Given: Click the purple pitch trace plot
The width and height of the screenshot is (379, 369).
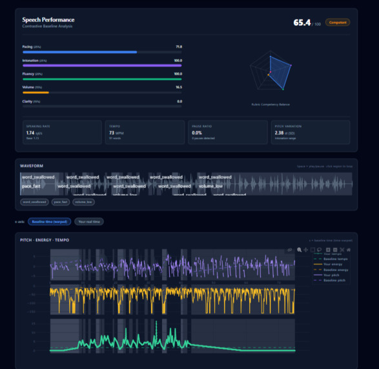Looking at the screenshot, I should coord(172,265).
